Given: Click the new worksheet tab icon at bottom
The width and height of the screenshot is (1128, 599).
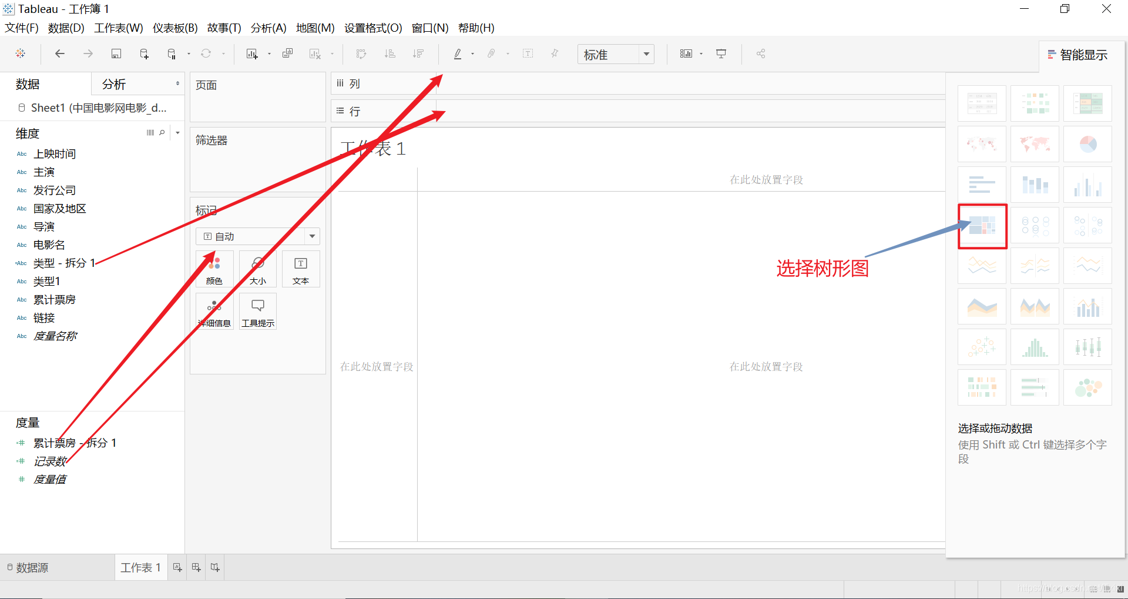Looking at the screenshot, I should point(177,567).
